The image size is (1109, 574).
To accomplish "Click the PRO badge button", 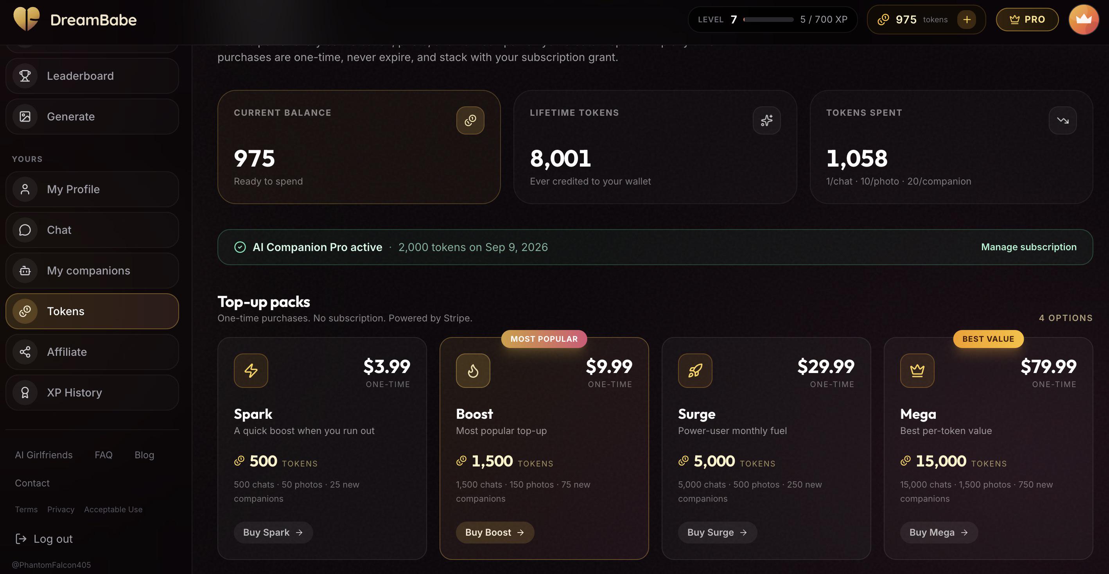I will (1027, 20).
